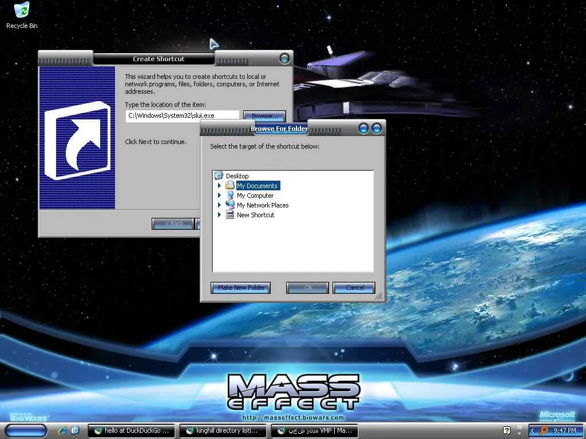Expand the New Shortcut tree node
The image size is (586, 439).
[x=219, y=215]
